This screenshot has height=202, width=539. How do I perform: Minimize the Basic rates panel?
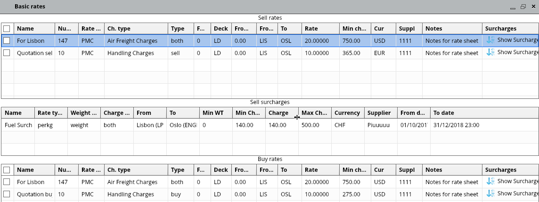pos(513,7)
